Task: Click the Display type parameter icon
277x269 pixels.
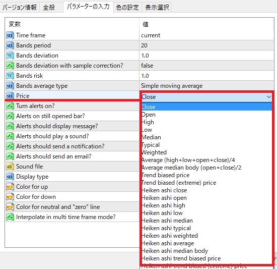Action: click(10, 177)
